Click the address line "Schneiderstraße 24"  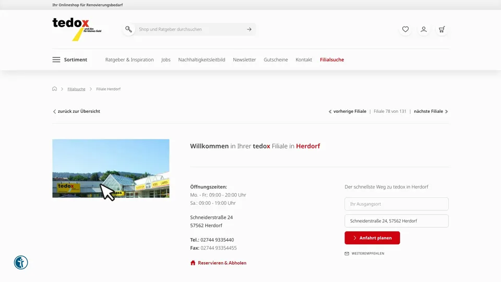(211, 217)
